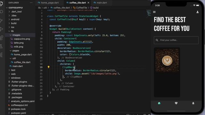
Task: Click the util breadcrumb segment
Action: [x=45, y=8]
